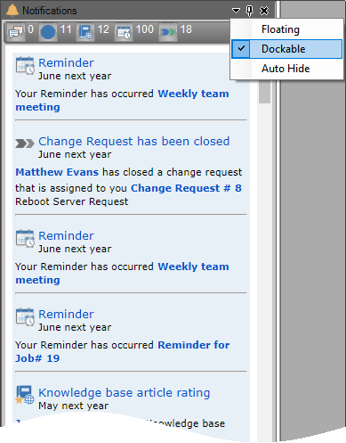Close the Notifications panel
Viewport: 346px width, 443px height.
(x=264, y=11)
